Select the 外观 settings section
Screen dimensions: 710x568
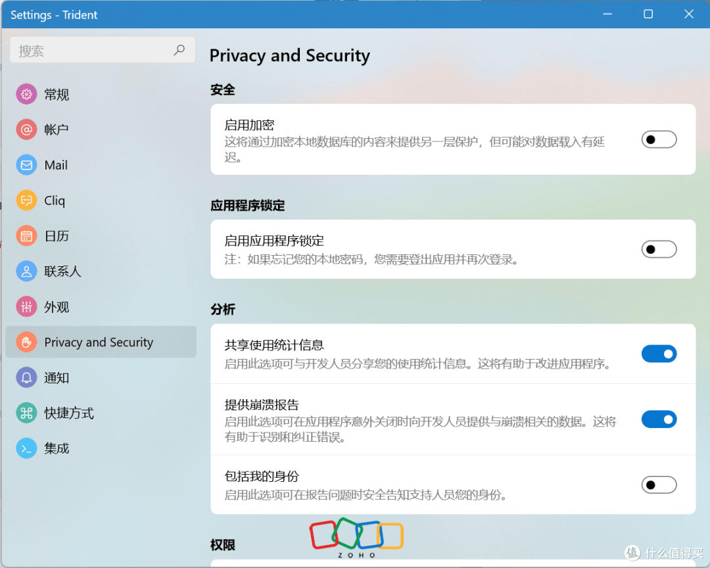point(101,306)
